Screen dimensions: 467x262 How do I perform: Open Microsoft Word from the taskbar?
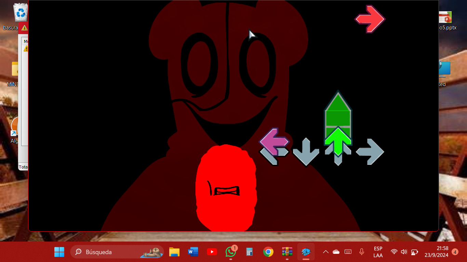coord(193,252)
